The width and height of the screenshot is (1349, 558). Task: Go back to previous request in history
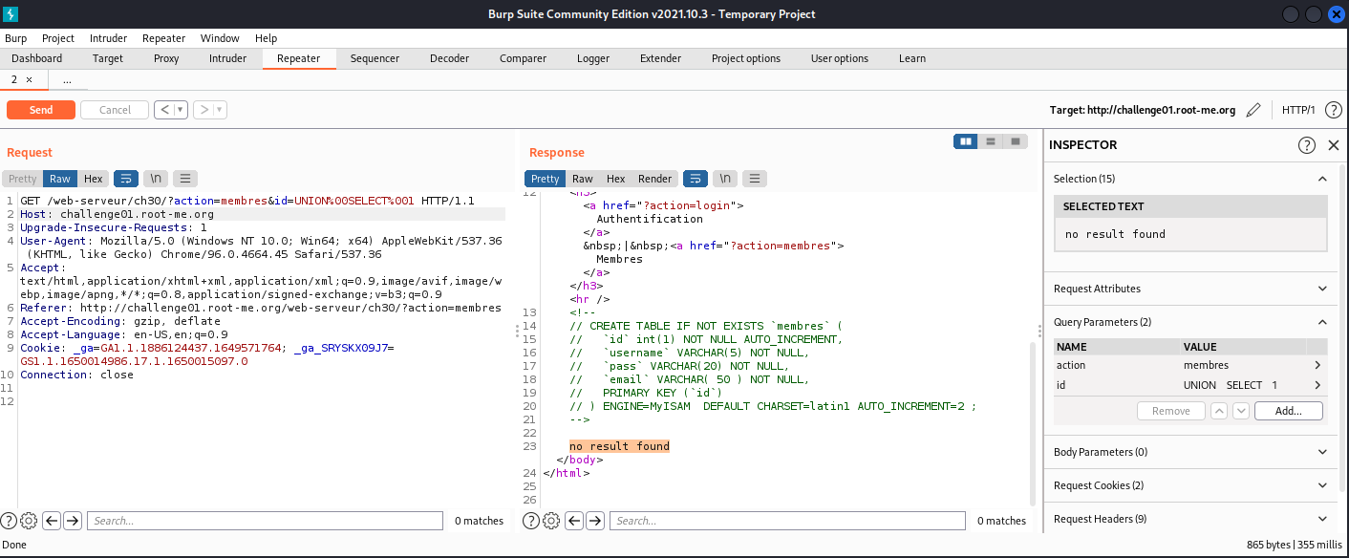click(165, 110)
